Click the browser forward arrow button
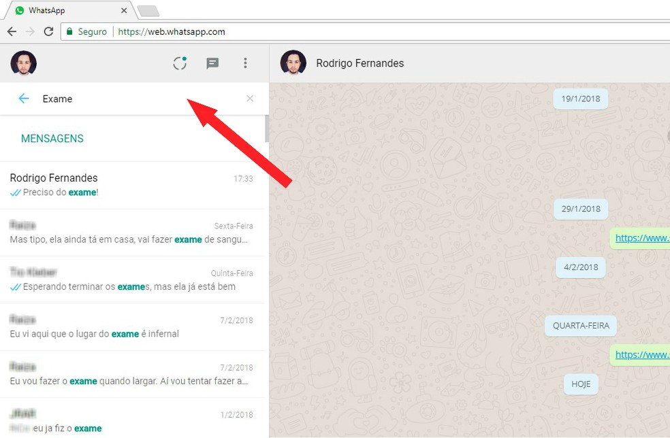Viewport: 670px width, 438px height. 30,31
